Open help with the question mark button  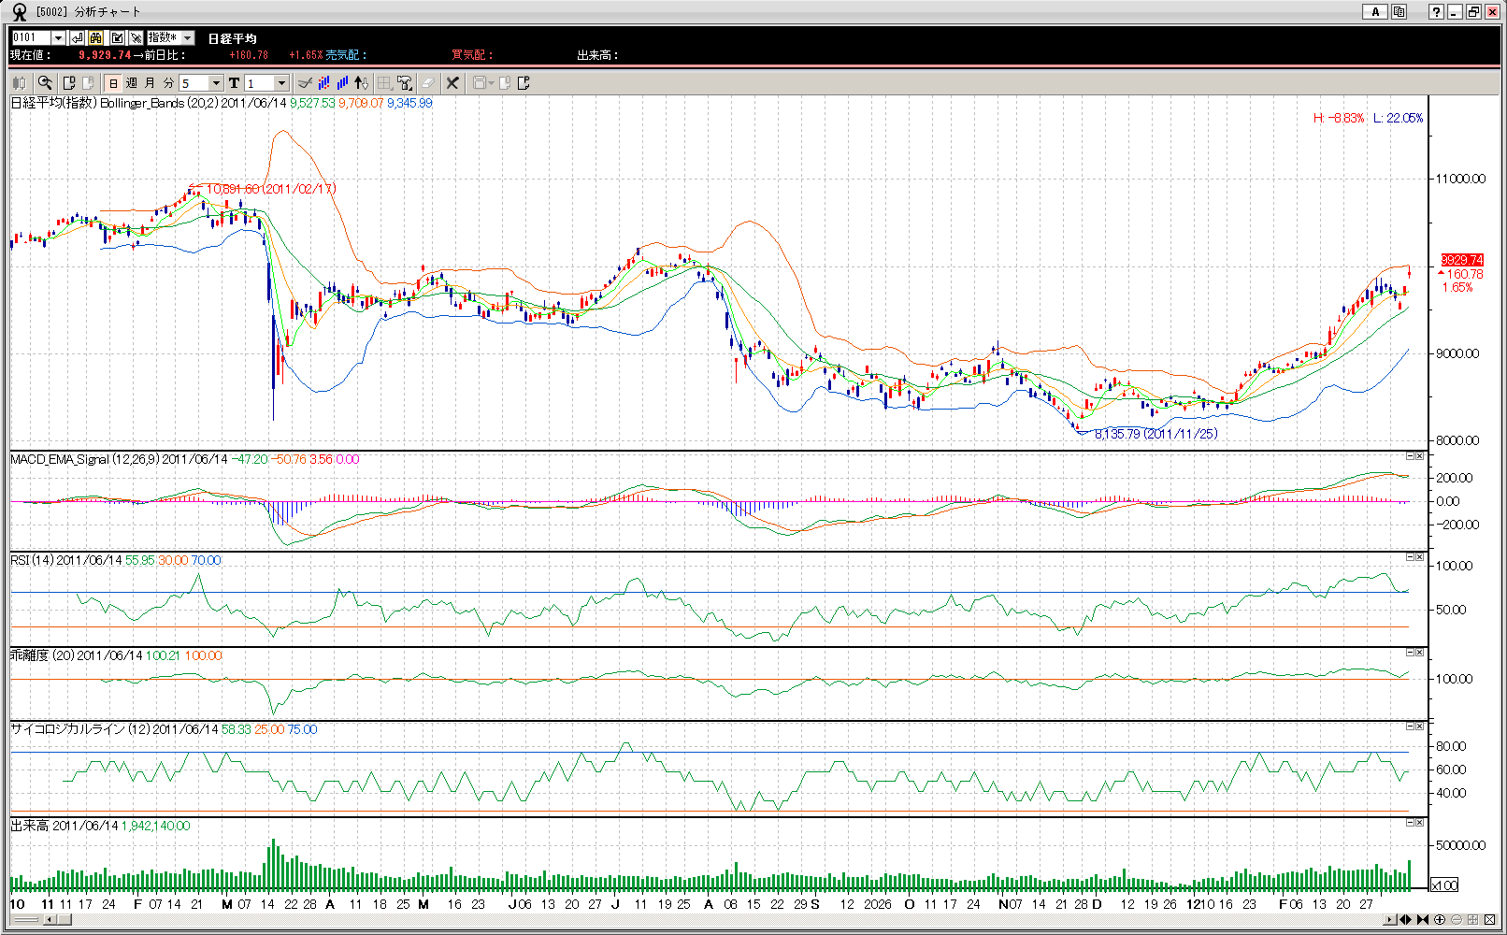click(x=1436, y=12)
